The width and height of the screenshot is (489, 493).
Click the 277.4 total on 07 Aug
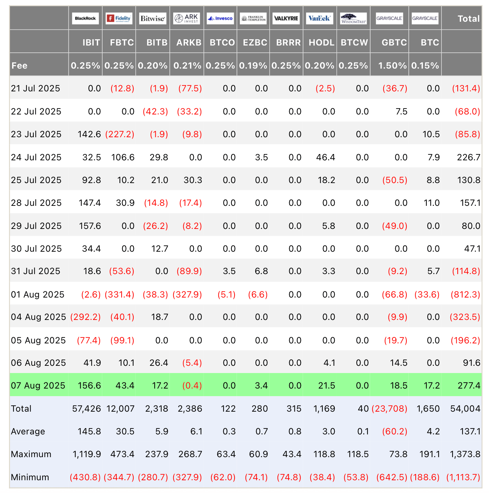[x=469, y=385]
